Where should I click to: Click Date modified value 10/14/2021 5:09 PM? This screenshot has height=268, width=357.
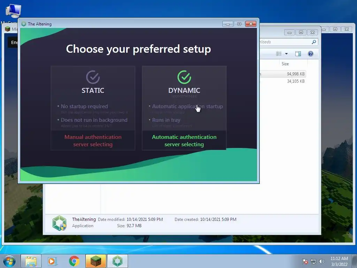145,219
